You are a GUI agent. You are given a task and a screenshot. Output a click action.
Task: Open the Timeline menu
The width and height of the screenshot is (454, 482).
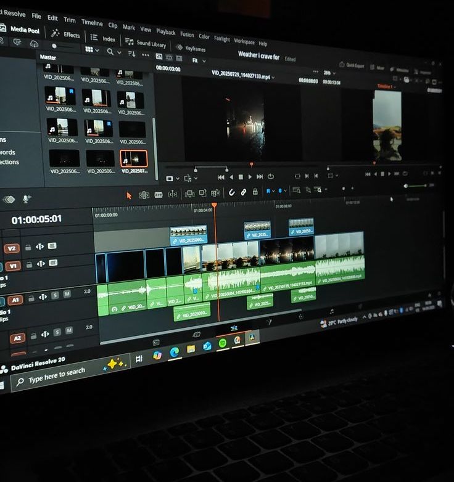click(92, 22)
